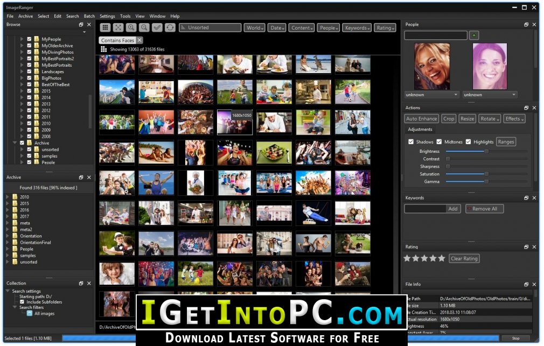
Task: Expand the 2016 folder in Archive panel
Action: (8, 210)
